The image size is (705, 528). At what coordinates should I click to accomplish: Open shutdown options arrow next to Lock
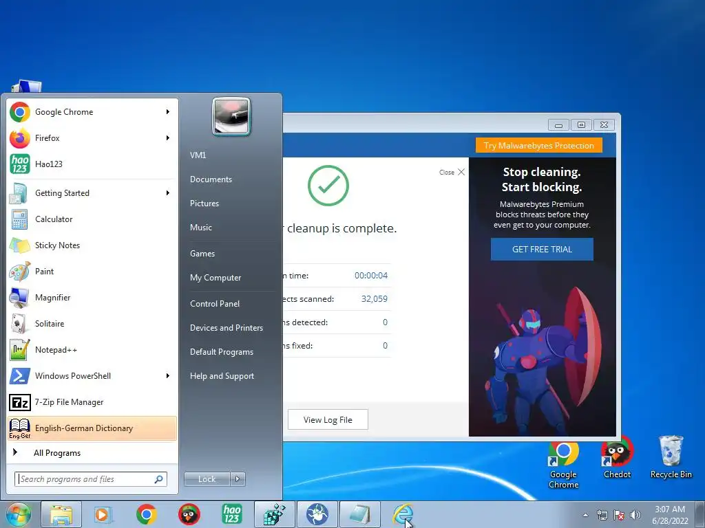(238, 479)
